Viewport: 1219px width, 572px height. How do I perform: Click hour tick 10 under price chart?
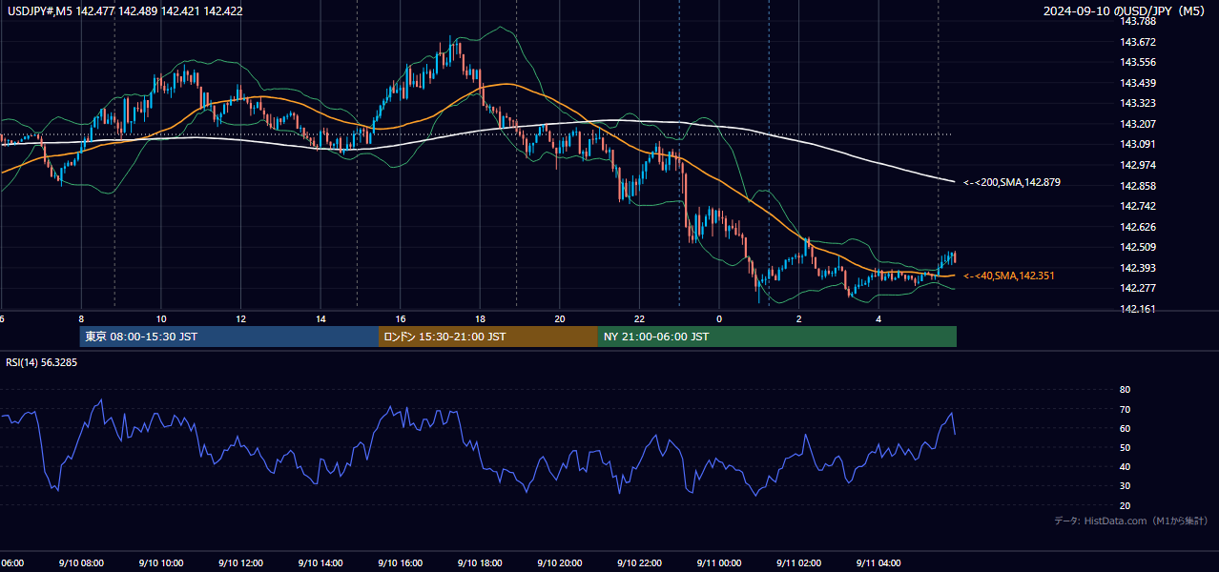coord(161,318)
